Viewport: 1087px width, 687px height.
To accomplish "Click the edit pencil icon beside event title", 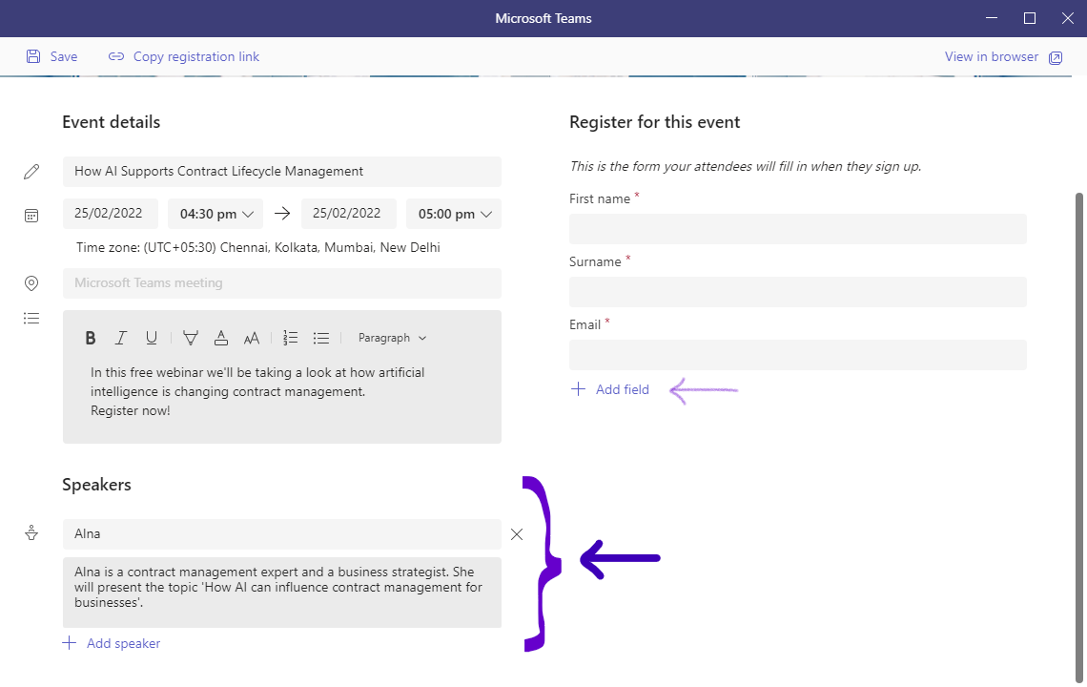I will click(31, 171).
